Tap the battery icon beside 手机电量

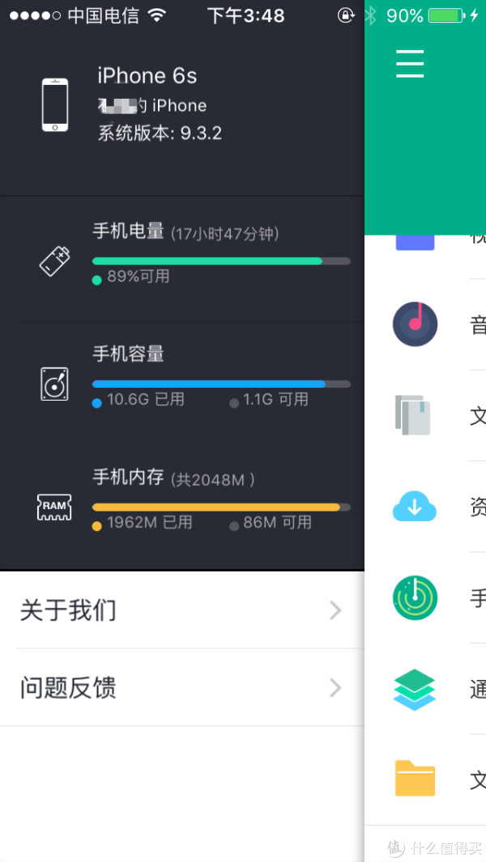tap(55, 261)
